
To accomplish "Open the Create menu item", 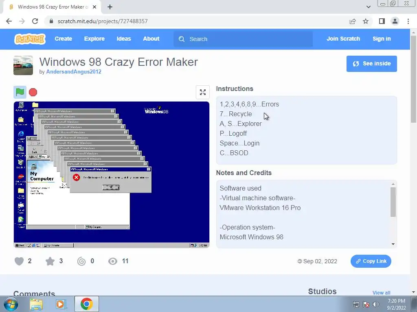I will [63, 39].
